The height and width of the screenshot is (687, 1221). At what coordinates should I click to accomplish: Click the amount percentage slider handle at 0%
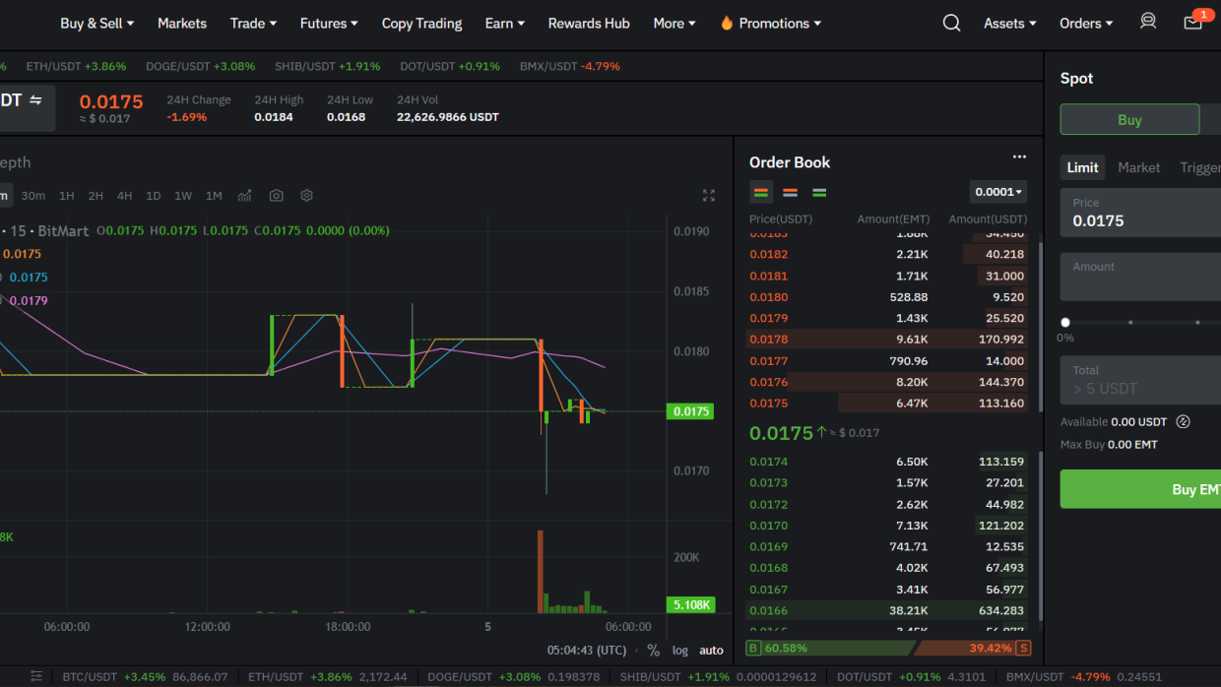coord(1065,322)
